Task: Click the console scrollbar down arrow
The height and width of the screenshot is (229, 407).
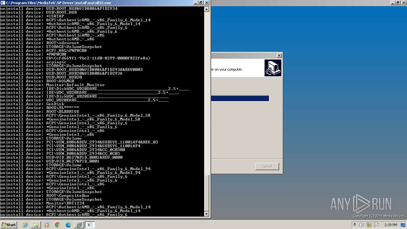Action: coord(207,214)
